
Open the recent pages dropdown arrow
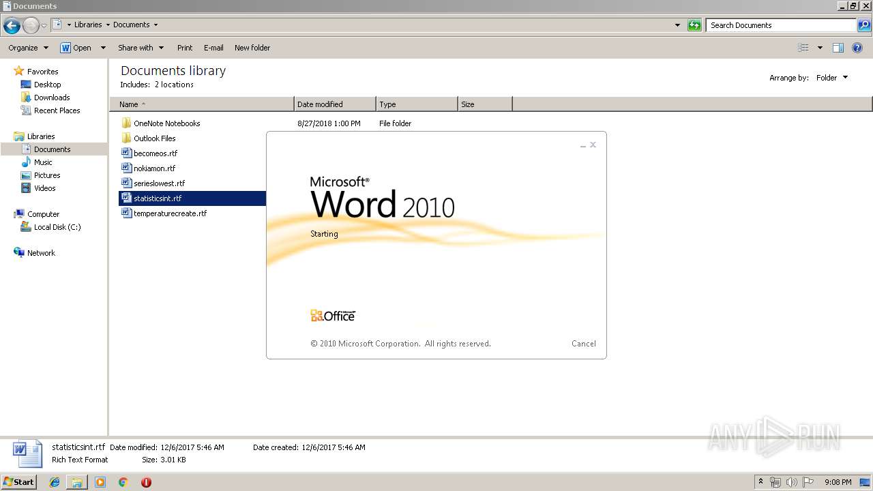click(x=44, y=26)
